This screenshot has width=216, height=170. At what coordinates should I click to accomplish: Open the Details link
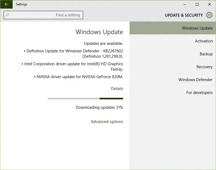(x=117, y=89)
